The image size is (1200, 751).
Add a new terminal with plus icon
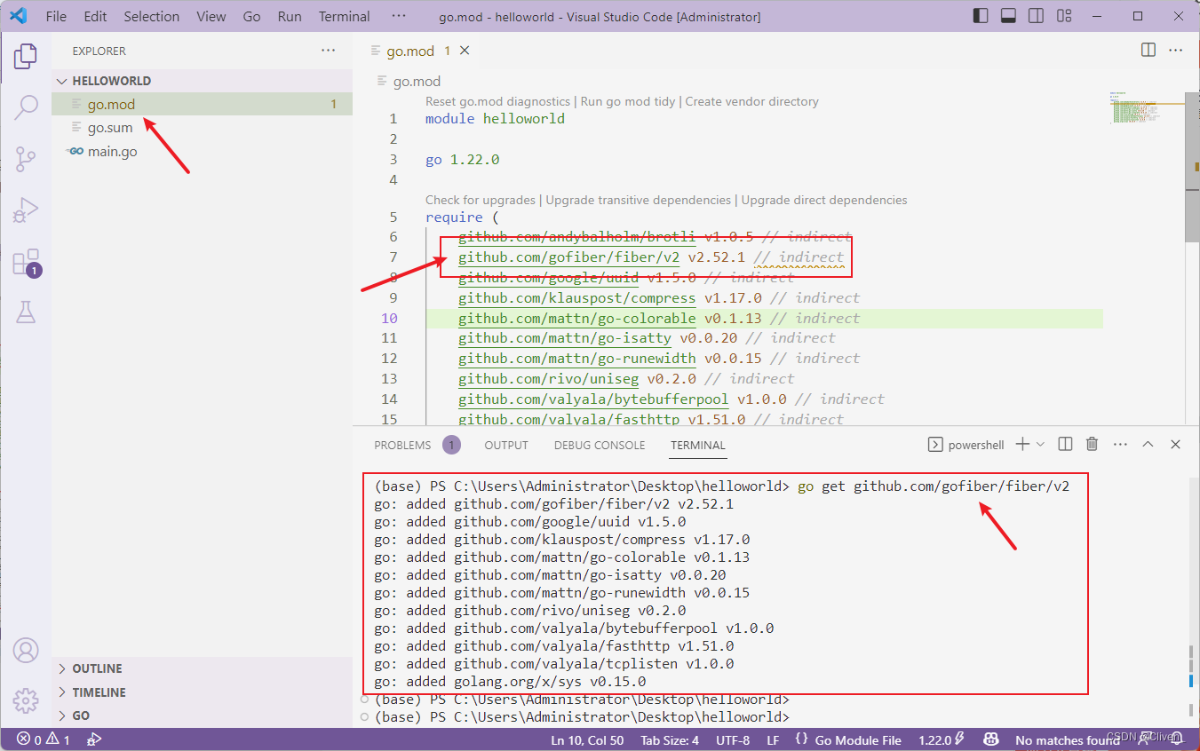click(x=1022, y=445)
